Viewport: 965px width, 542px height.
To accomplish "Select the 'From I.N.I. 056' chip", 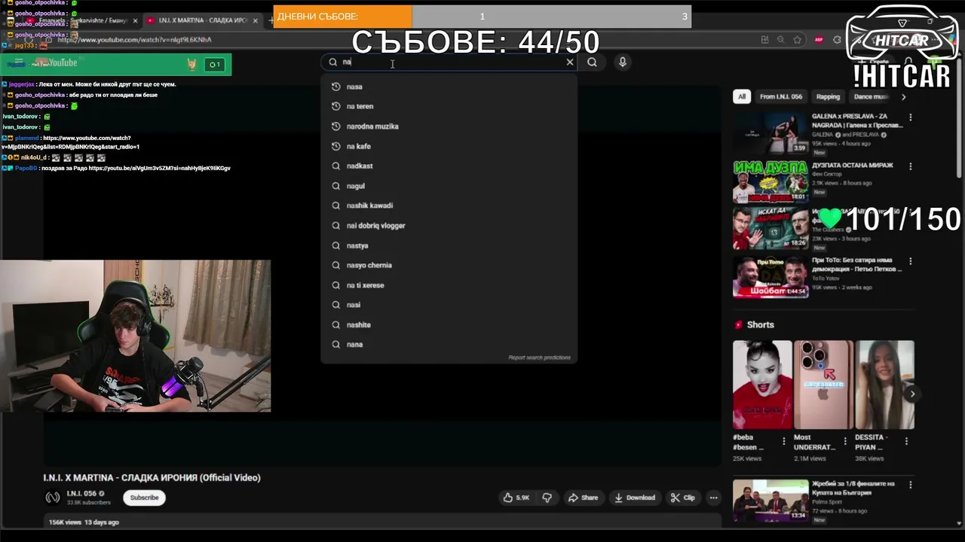I will [781, 96].
